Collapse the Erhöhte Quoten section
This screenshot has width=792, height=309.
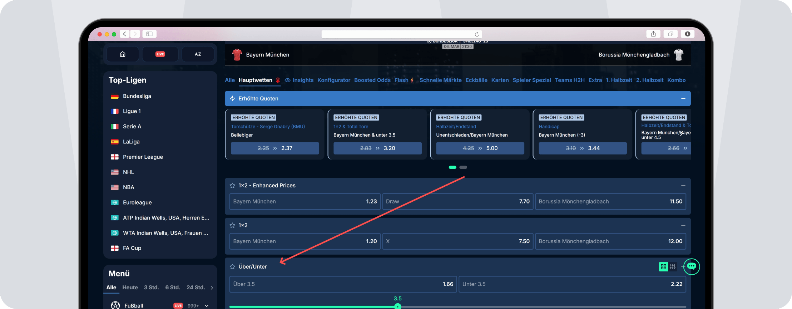pos(683,98)
